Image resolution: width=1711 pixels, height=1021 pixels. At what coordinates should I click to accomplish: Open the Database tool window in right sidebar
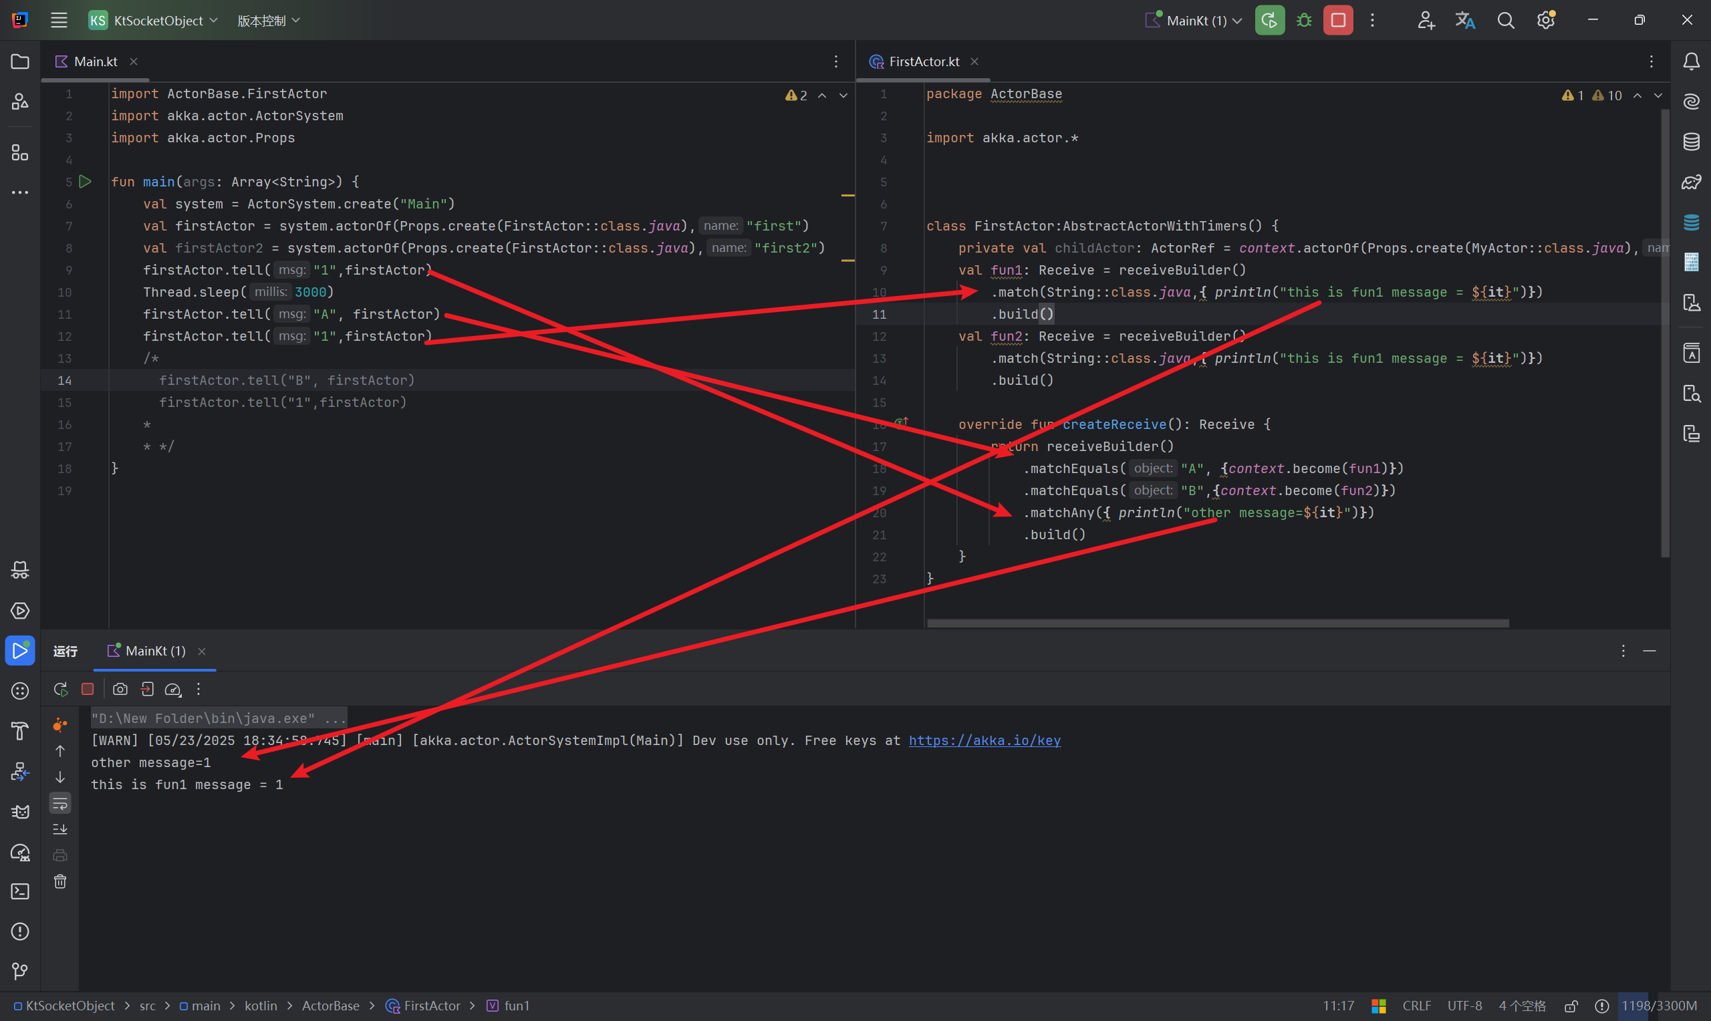pyautogui.click(x=1692, y=142)
